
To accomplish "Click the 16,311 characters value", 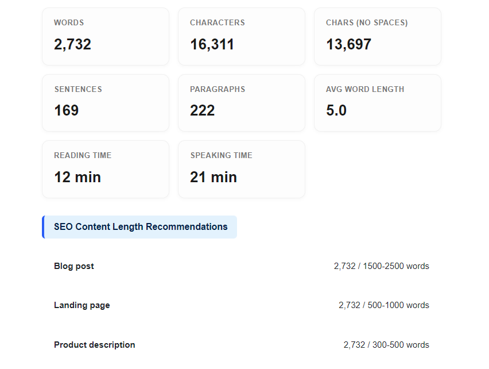I will (212, 44).
